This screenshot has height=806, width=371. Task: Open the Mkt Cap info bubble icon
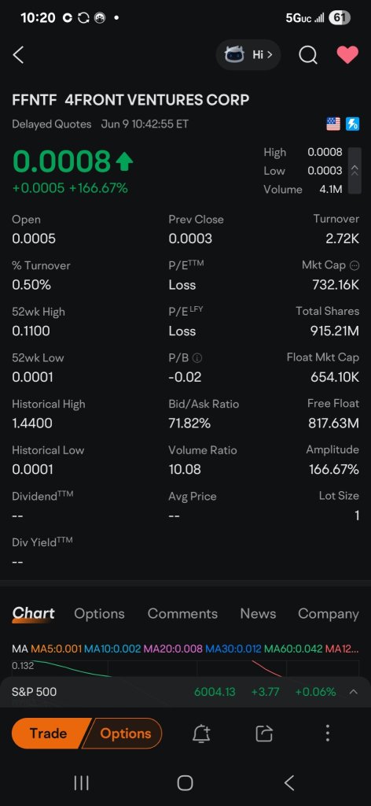pyautogui.click(x=354, y=265)
